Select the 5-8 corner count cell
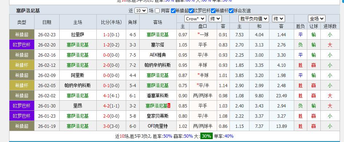Image resolution: width=344 pixels, height=142 pixels. (133, 116)
